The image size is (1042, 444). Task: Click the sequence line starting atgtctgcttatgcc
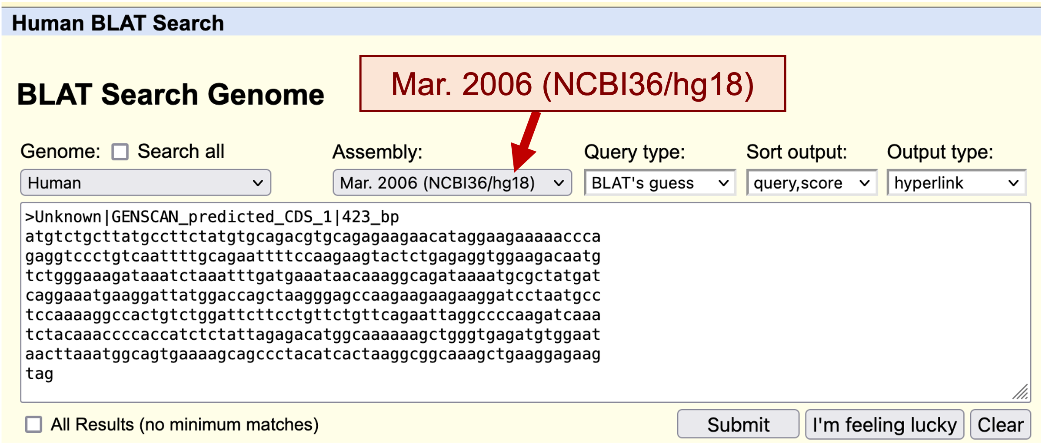313,237
